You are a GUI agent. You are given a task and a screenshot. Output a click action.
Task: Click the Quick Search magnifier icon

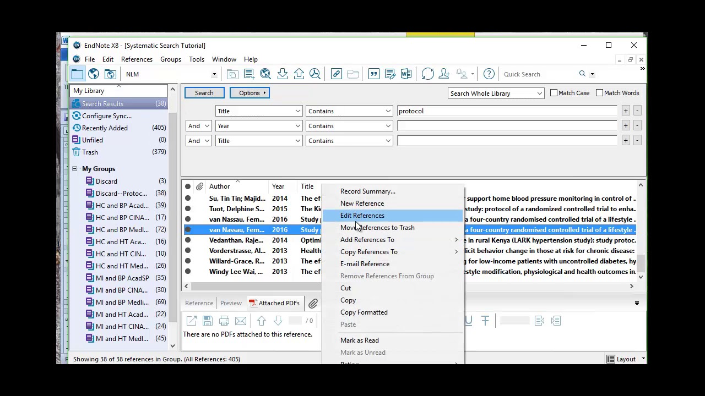click(582, 74)
